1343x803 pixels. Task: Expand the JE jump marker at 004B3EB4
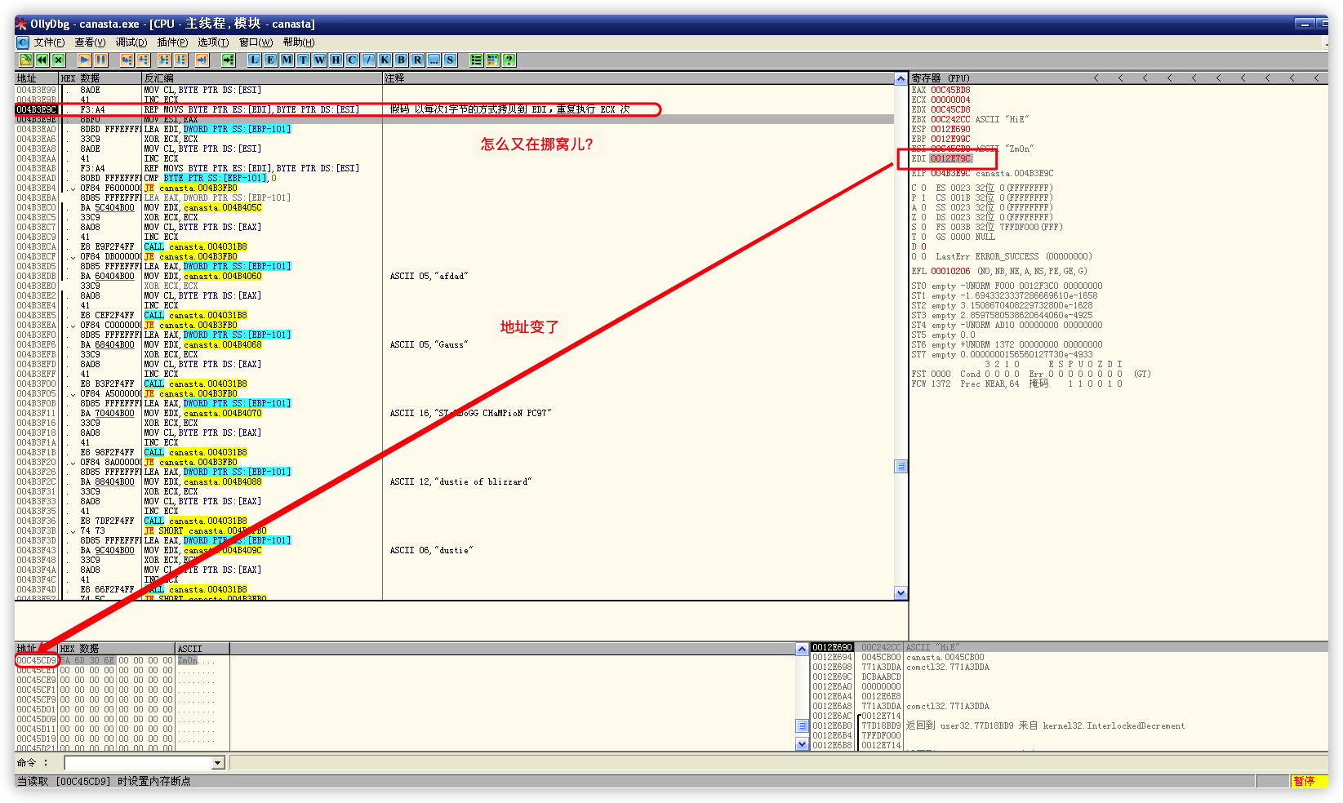tap(73, 189)
